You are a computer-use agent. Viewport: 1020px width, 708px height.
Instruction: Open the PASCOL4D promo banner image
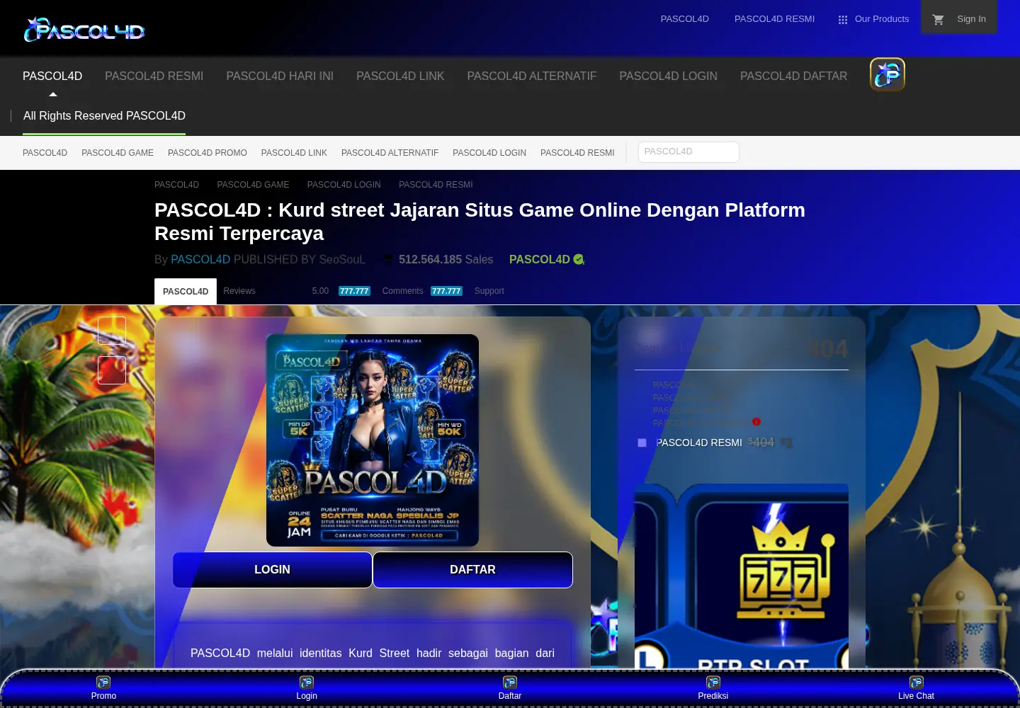[x=373, y=440]
